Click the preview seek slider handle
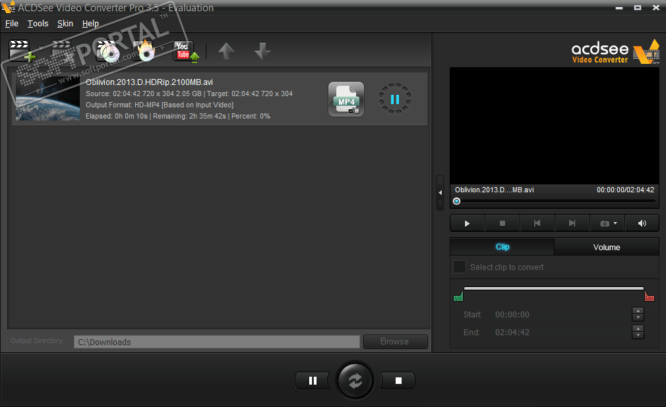This screenshot has width=666, height=407. point(456,201)
